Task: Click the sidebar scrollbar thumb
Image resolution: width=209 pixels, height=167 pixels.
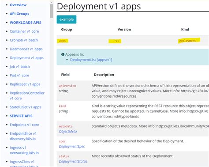Action: 51,11
